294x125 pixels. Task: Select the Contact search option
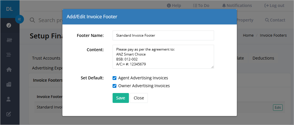click(x=275, y=20)
